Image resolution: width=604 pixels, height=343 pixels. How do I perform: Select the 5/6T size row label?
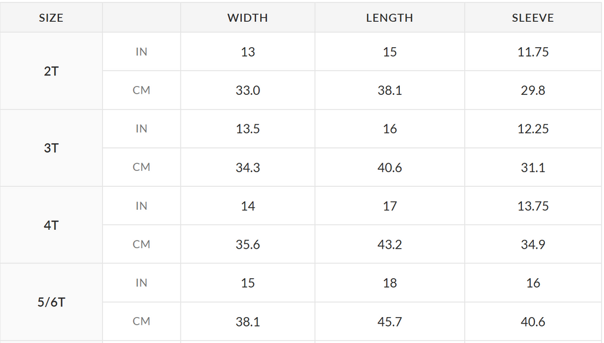tap(51, 302)
